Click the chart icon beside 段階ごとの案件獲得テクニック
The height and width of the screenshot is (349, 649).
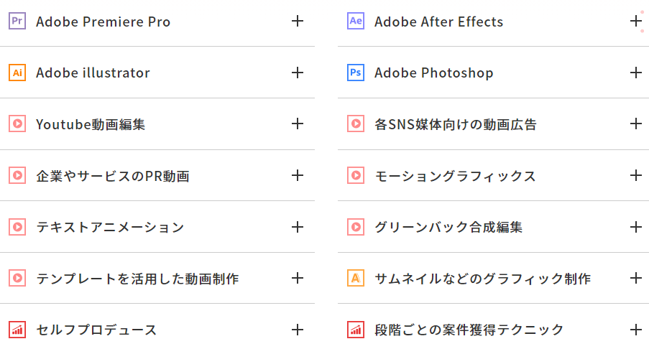[356, 330]
